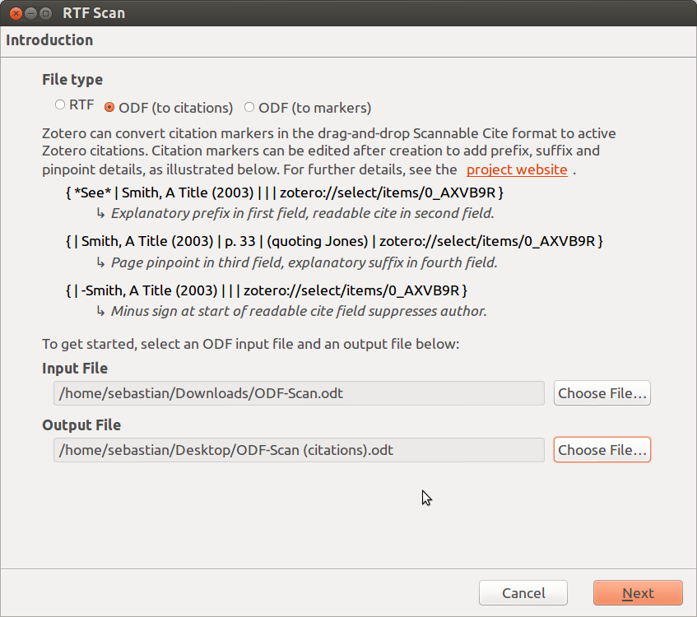Open the project website link

pos(517,169)
